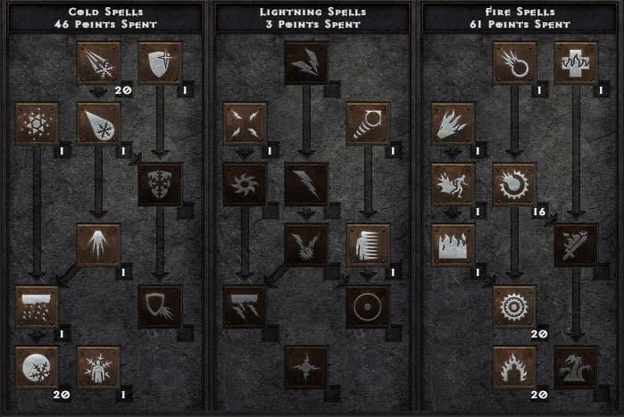The height and width of the screenshot is (417, 624).
Task: Select the Energy Shield circle icon
Action: (x=368, y=307)
